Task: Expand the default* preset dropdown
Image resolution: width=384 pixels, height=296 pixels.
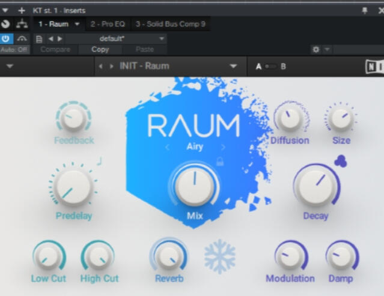Action: [x=161, y=38]
